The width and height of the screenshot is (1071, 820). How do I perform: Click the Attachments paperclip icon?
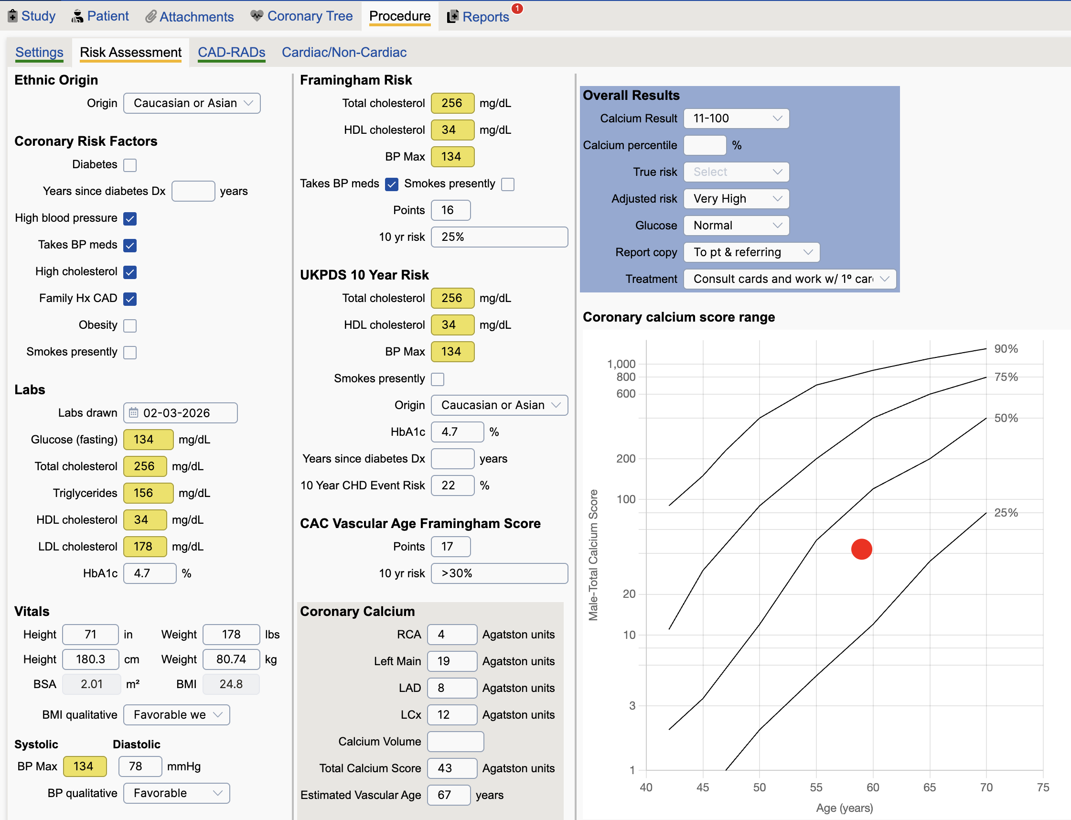[x=151, y=17]
